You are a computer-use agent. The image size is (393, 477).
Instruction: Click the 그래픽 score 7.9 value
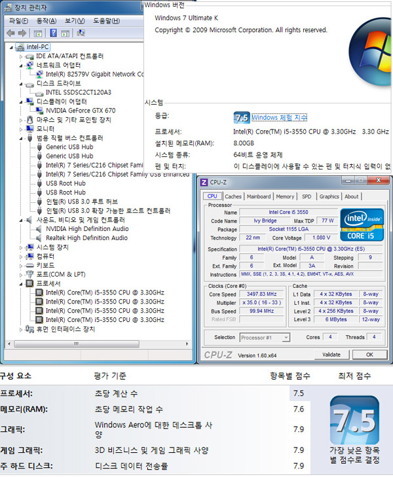click(x=299, y=429)
